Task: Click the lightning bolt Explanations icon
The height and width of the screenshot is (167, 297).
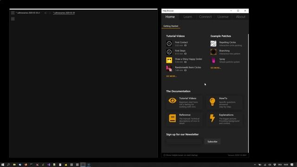Action: (213, 118)
